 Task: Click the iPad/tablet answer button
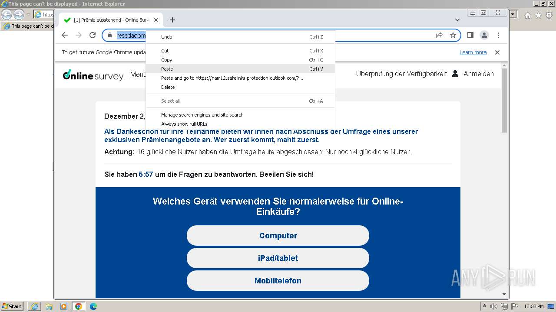[x=278, y=258]
